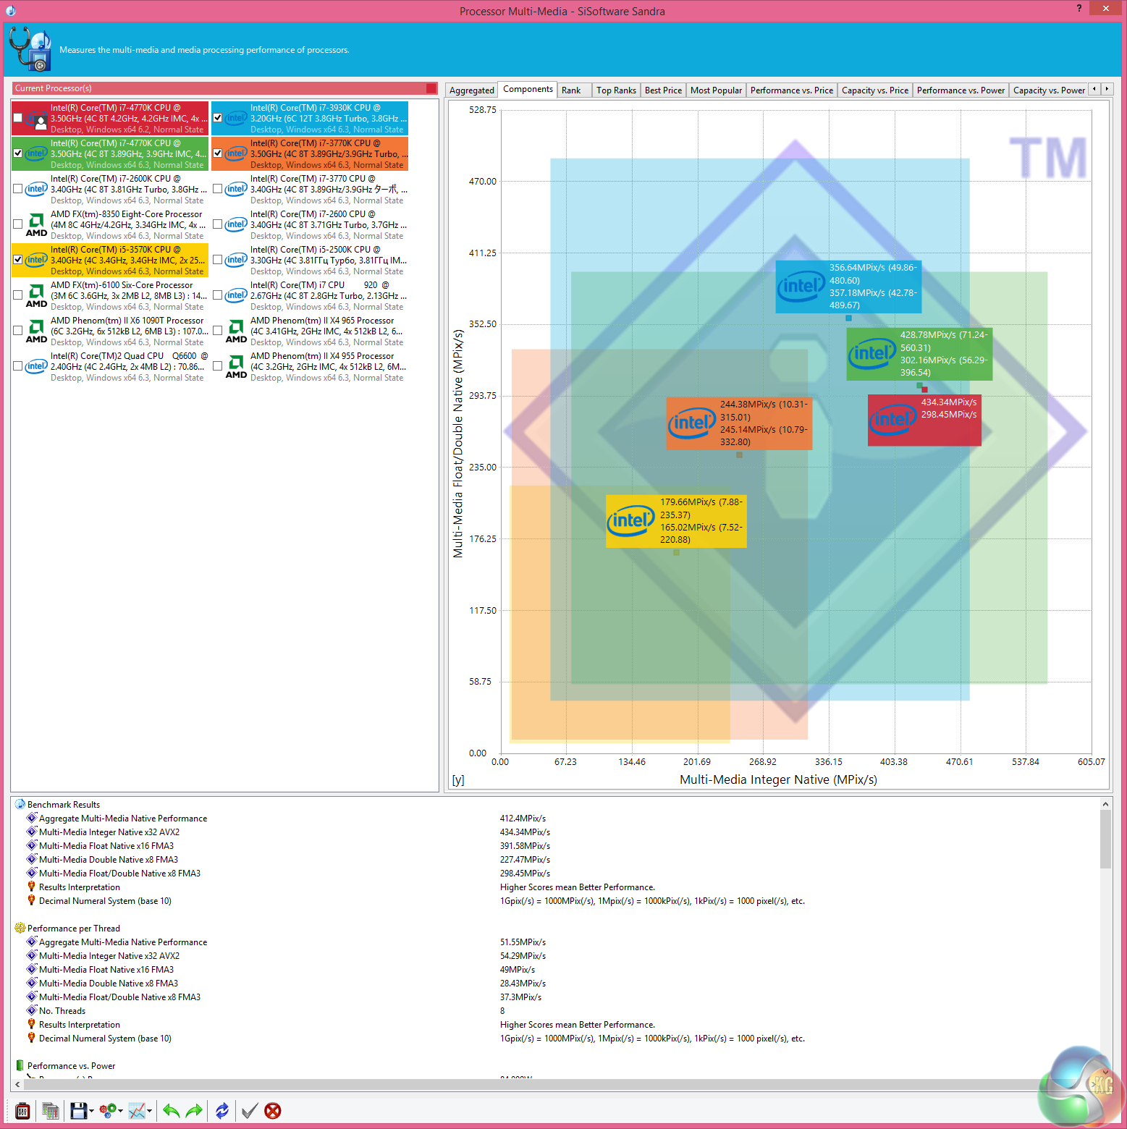Click the stethoscope module icon in banner
The width and height of the screenshot is (1127, 1129).
(30, 49)
